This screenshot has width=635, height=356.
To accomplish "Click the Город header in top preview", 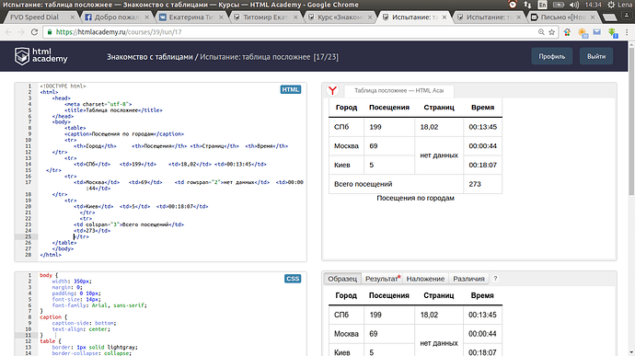I will (346, 108).
